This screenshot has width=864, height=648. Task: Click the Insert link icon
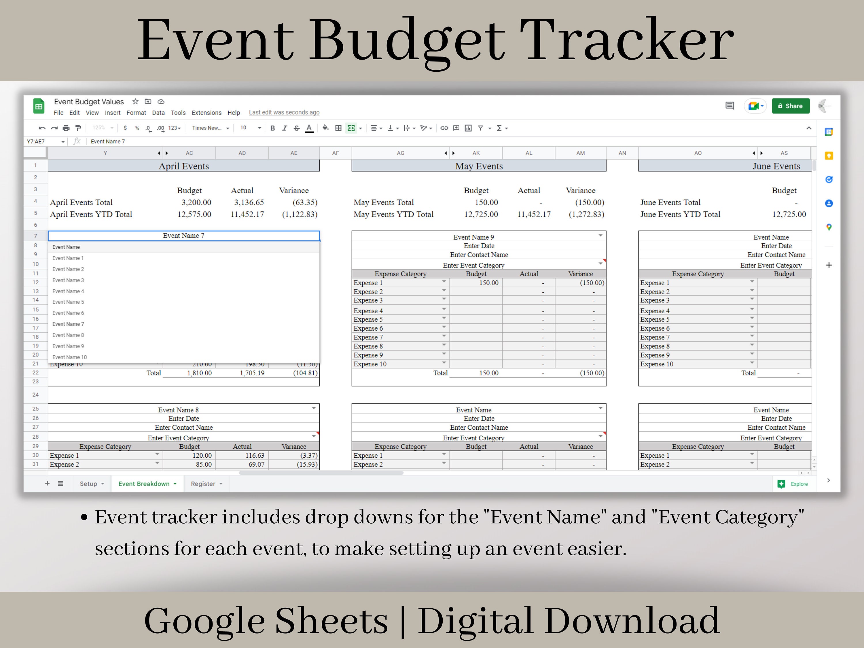click(x=444, y=128)
